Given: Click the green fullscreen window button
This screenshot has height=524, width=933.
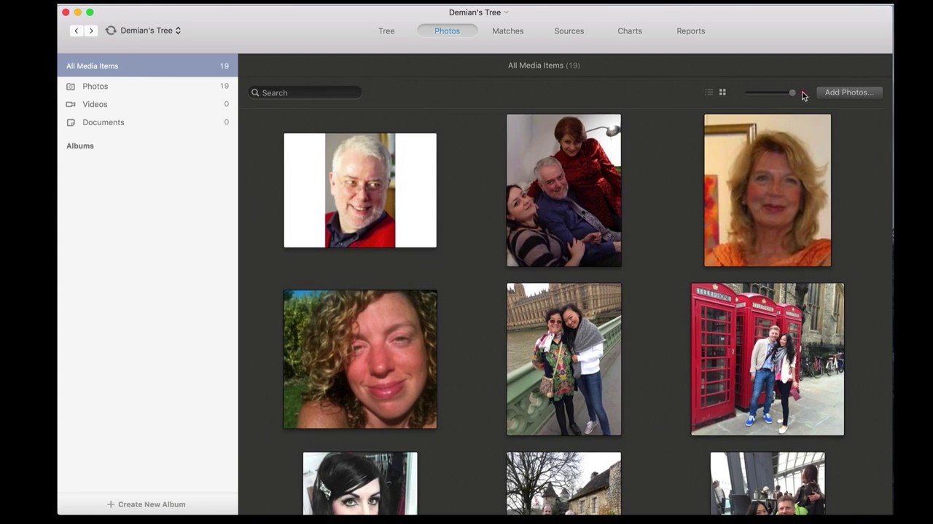Looking at the screenshot, I should pos(90,12).
